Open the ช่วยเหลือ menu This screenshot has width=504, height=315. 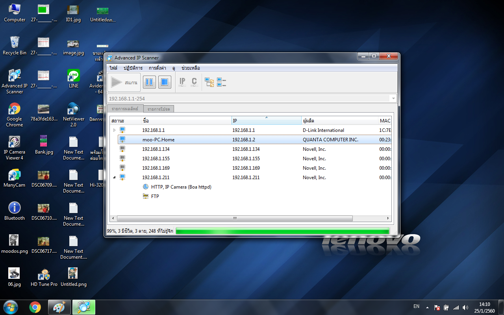[191, 68]
